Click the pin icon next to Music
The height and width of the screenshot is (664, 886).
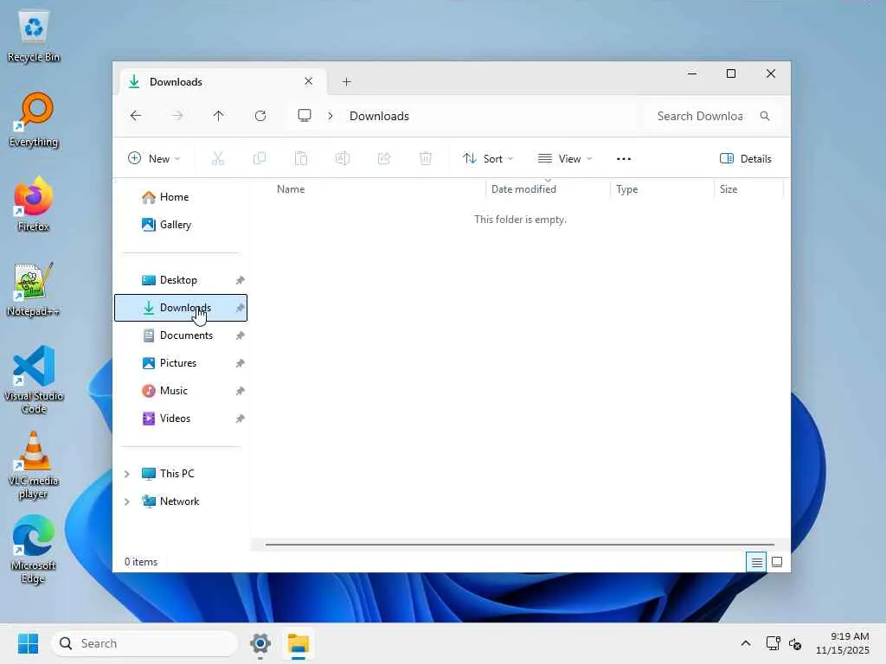(241, 391)
